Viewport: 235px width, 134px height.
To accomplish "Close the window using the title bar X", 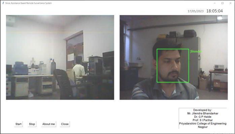I will [230, 3].
